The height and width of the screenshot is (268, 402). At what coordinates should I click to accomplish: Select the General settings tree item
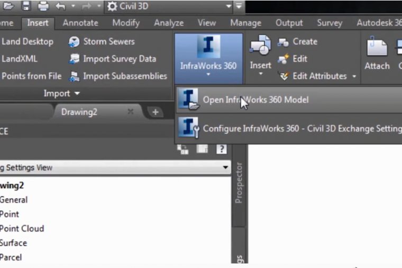pyautogui.click(x=14, y=200)
